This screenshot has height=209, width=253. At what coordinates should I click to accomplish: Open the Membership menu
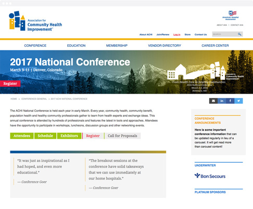click(117, 45)
